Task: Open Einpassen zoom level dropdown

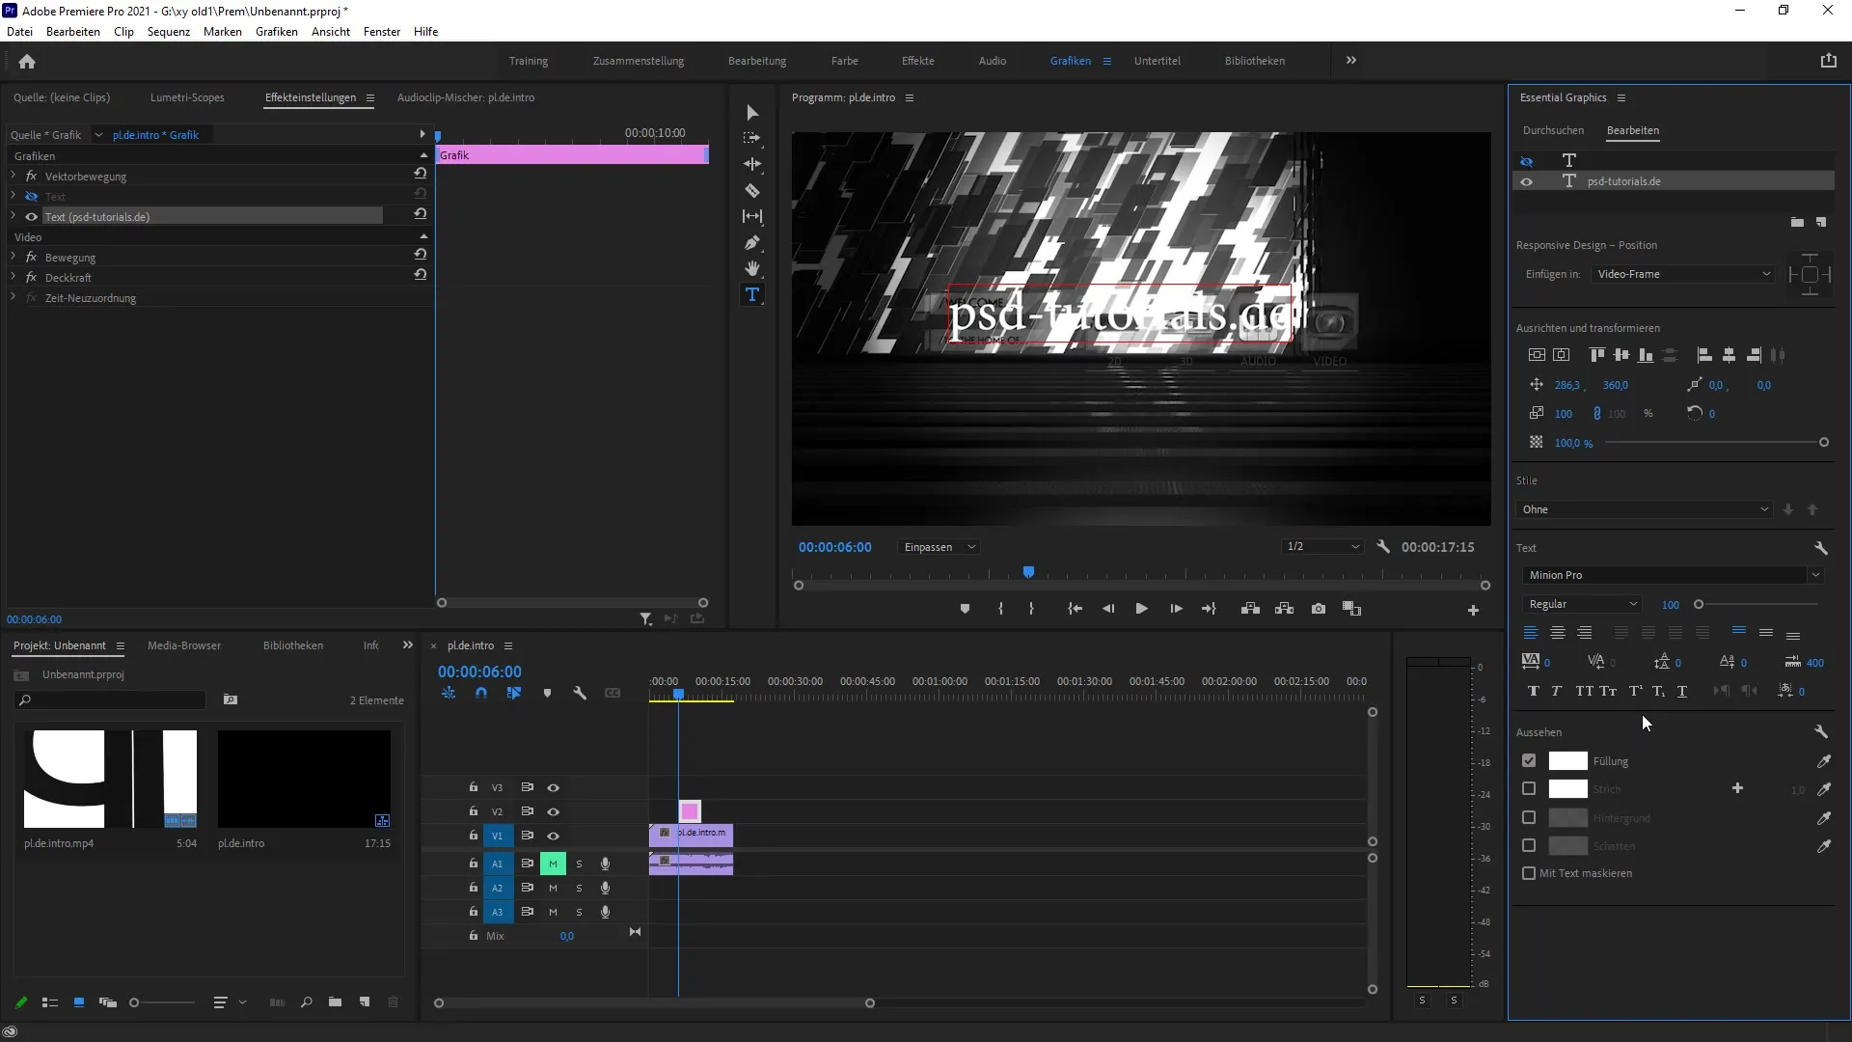Action: tap(940, 547)
